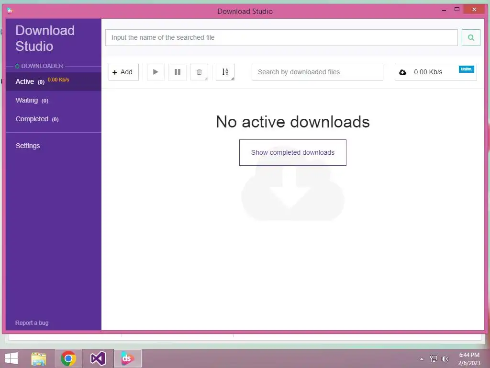Start downloads with the play button
The width and height of the screenshot is (490, 368).
pyautogui.click(x=156, y=72)
